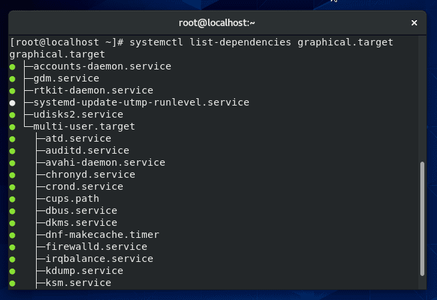Click green status dot beside chronyd.service

(12, 175)
